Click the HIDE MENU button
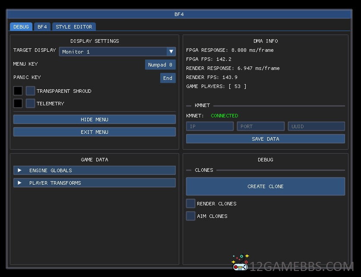 95,120
